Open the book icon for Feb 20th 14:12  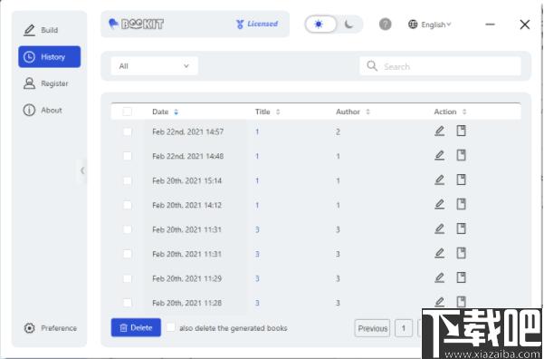(461, 204)
